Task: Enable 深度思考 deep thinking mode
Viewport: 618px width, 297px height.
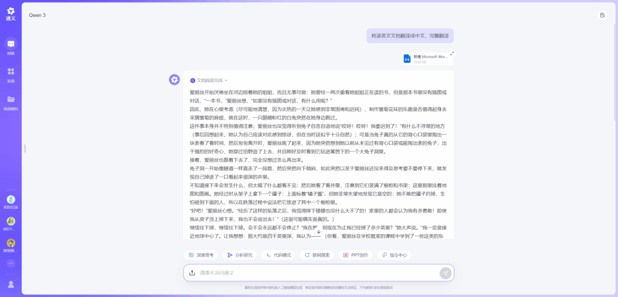Action: [x=201, y=255]
